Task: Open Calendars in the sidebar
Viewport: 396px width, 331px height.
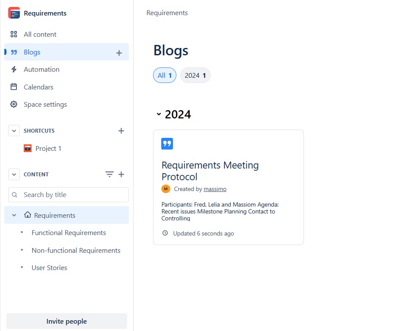Action: [38, 87]
